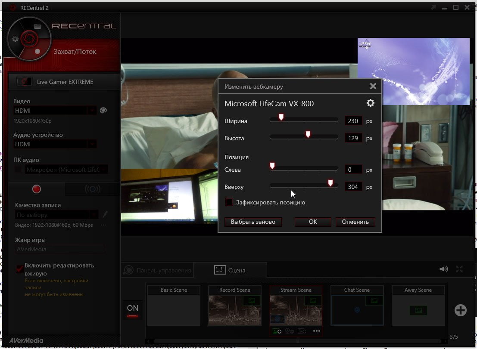477x349 pixels.
Task: Click the red record button
Action: pos(37,189)
